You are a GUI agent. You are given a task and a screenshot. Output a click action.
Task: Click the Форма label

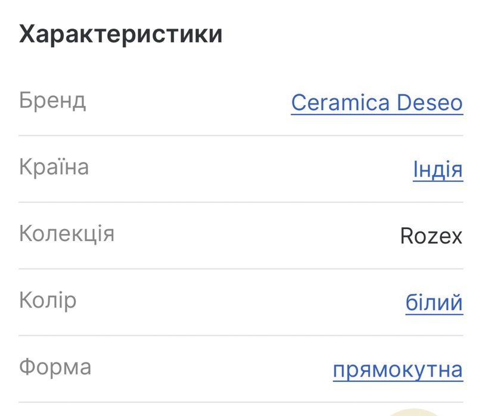pos(55,367)
